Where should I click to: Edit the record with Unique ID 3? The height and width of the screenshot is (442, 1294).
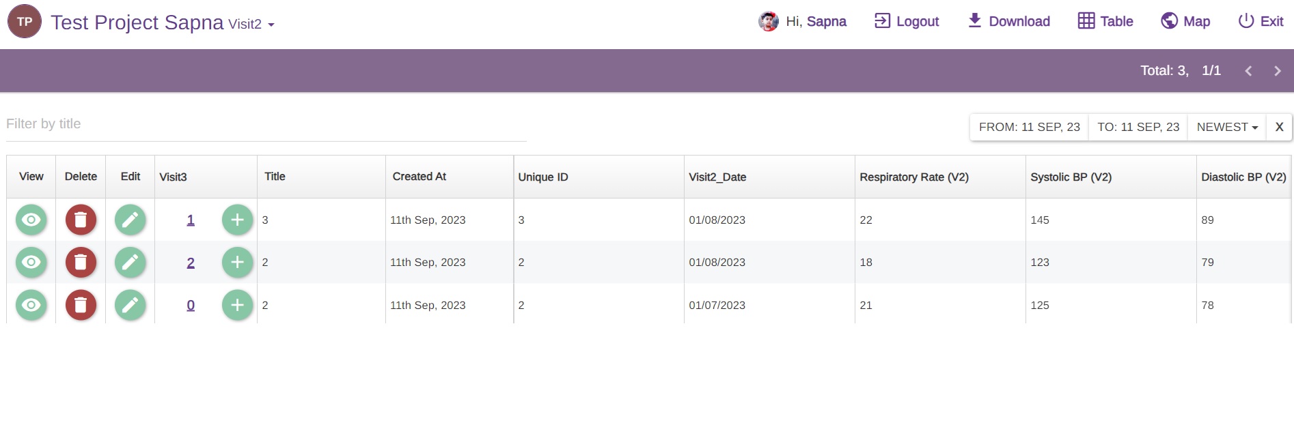130,220
